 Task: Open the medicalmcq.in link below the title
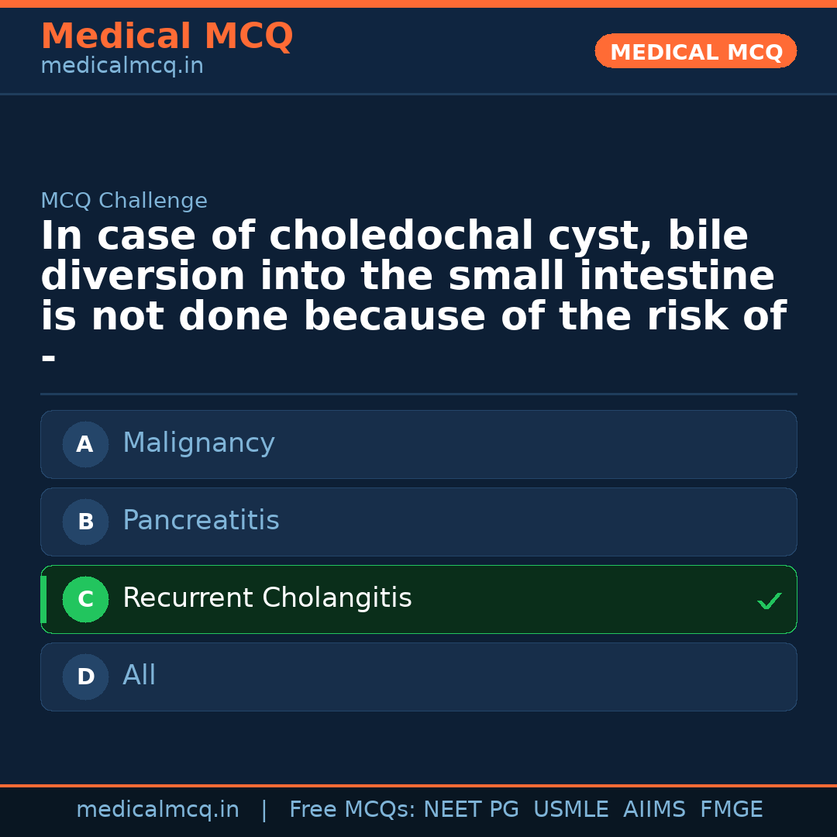[x=122, y=67]
